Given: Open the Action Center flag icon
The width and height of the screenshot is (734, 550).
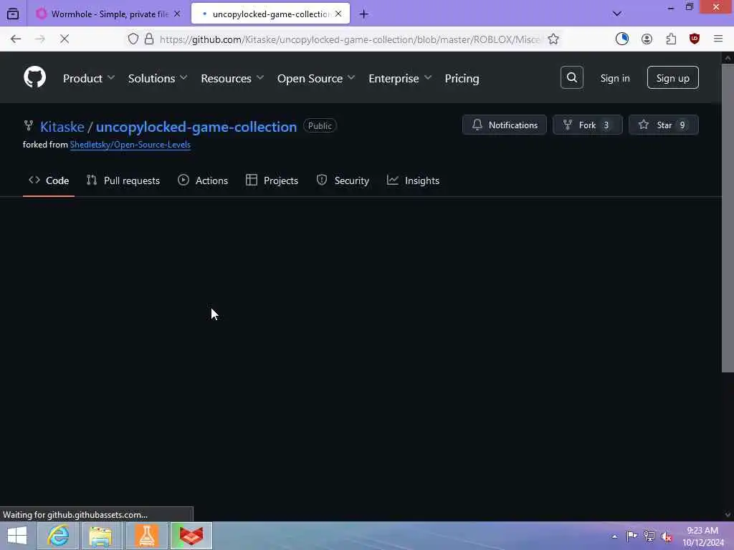Looking at the screenshot, I should point(631,536).
